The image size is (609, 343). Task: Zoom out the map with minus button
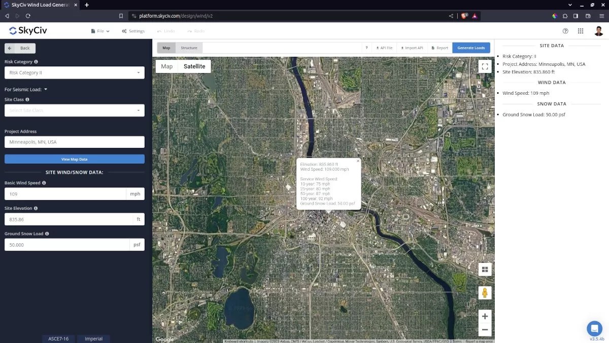click(485, 330)
